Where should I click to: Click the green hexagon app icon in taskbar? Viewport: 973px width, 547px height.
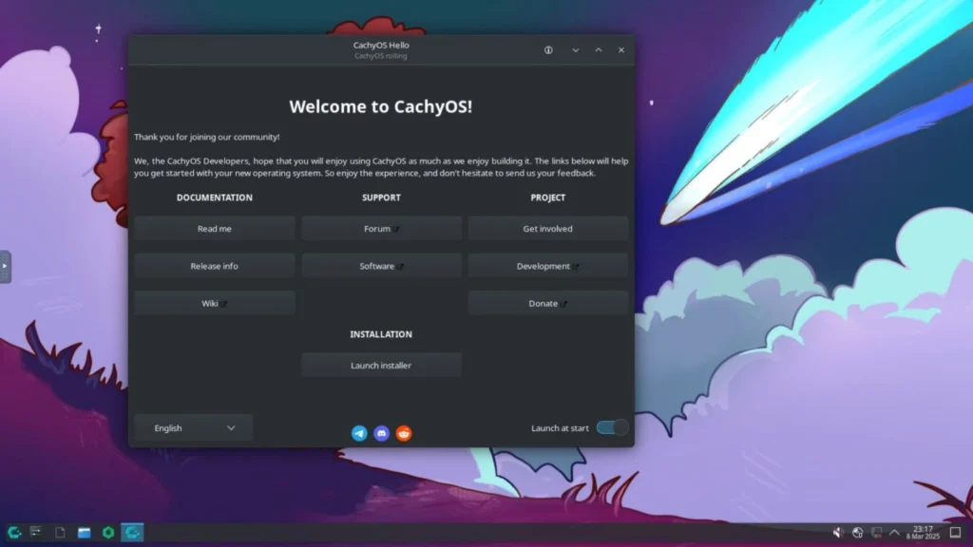[108, 532]
